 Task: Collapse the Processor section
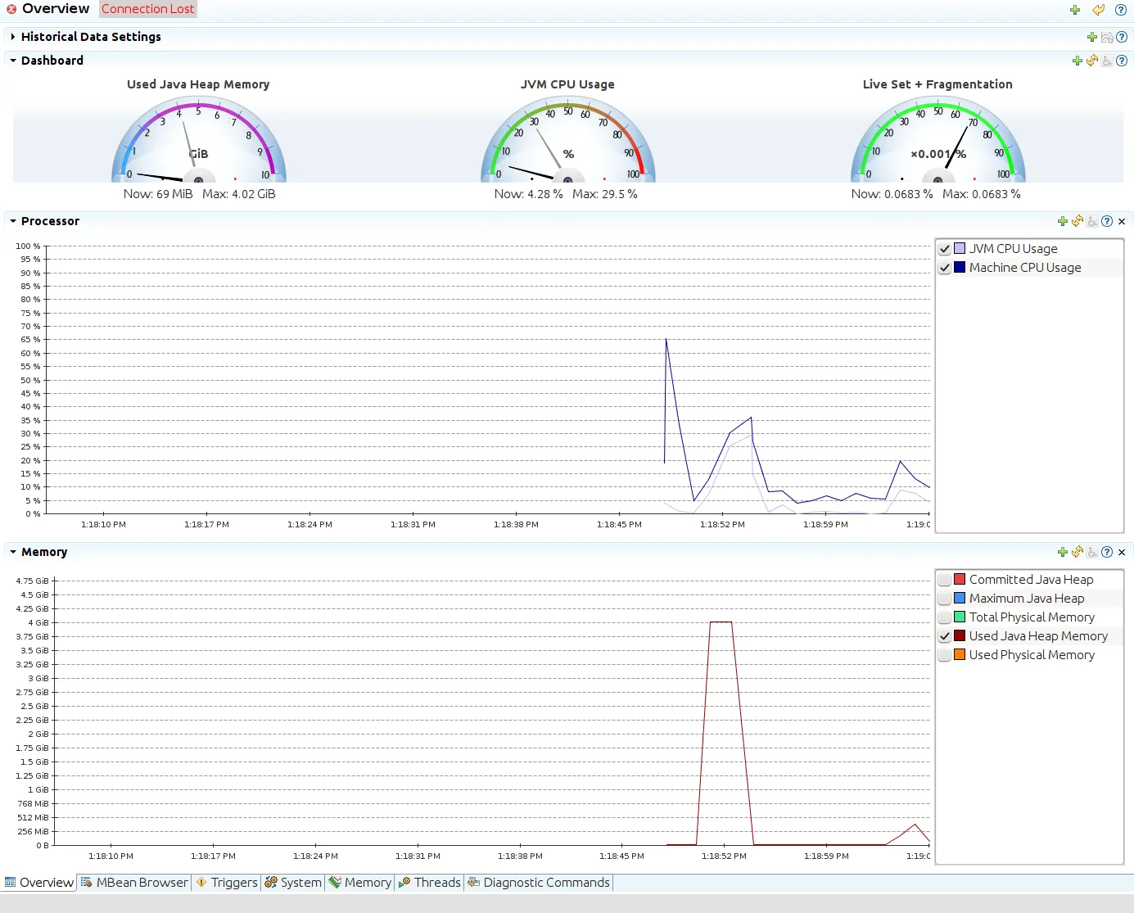[x=13, y=221]
